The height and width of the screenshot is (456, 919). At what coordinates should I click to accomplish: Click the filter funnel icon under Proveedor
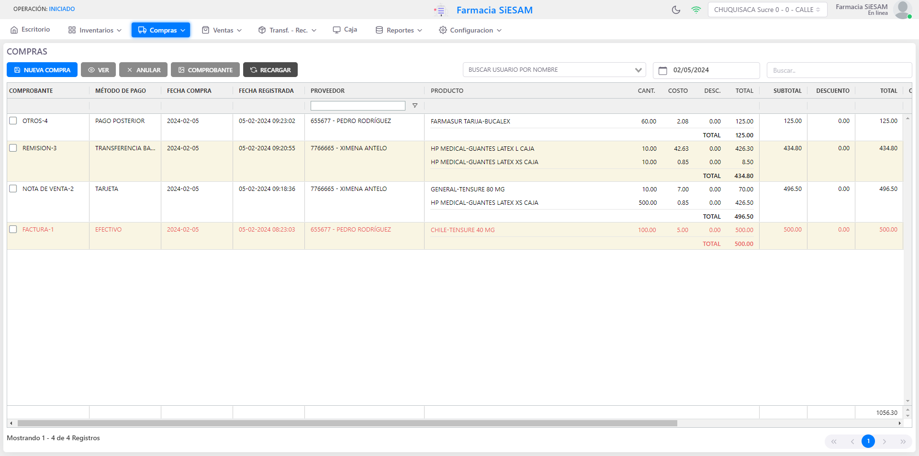(415, 106)
